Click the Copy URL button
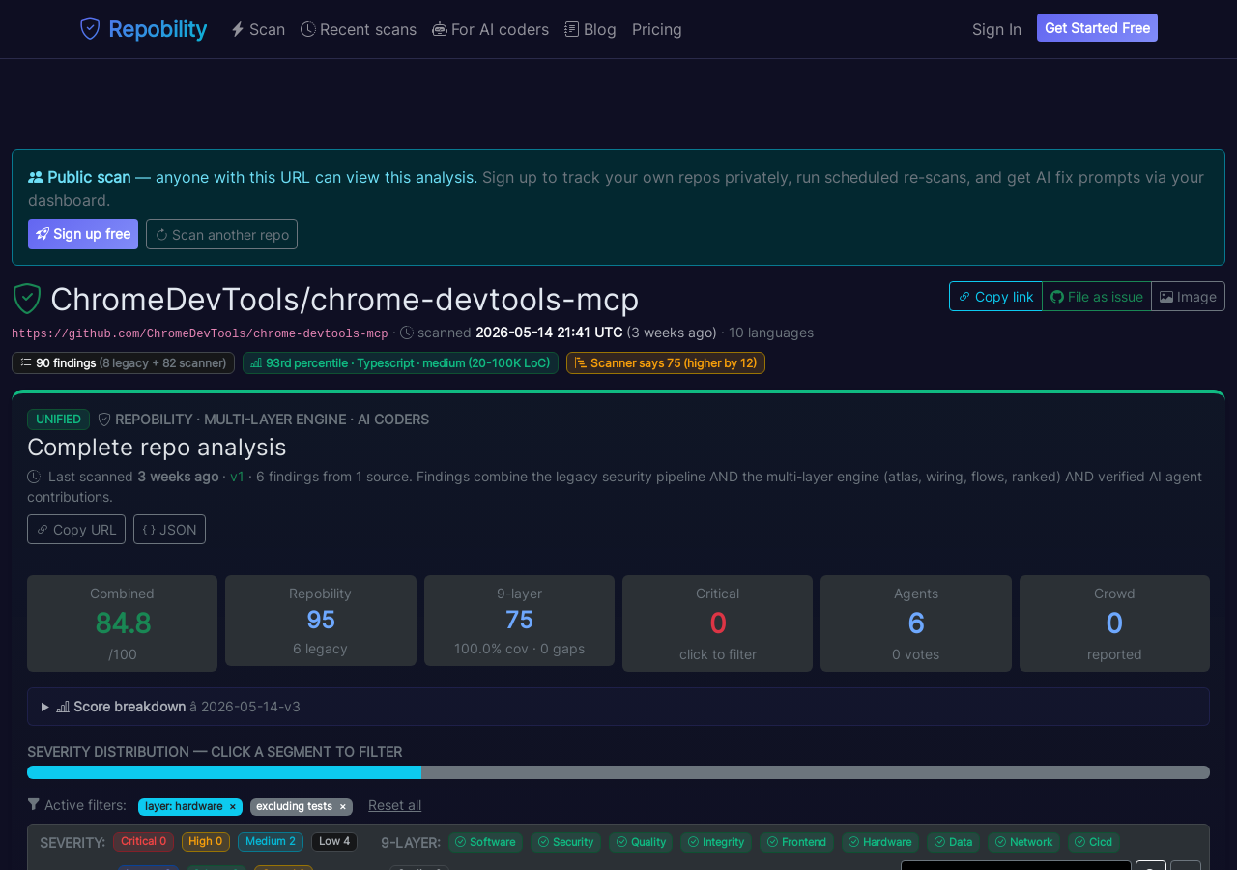Viewport: 1237px width, 870px height. click(x=76, y=529)
